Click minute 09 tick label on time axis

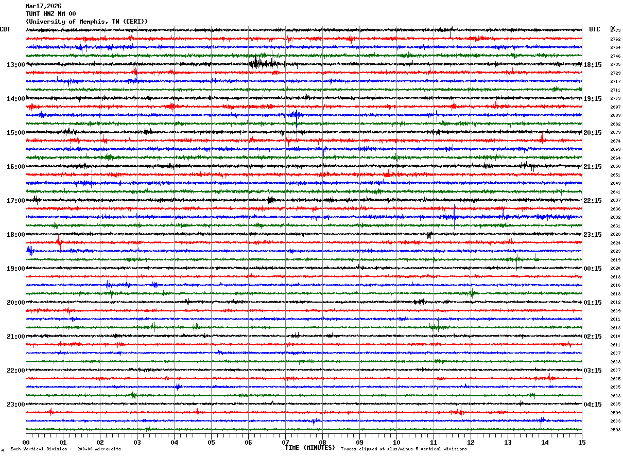point(359,442)
